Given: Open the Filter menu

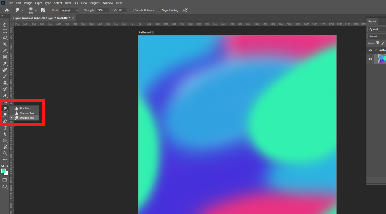Looking at the screenshot, I should [68, 3].
